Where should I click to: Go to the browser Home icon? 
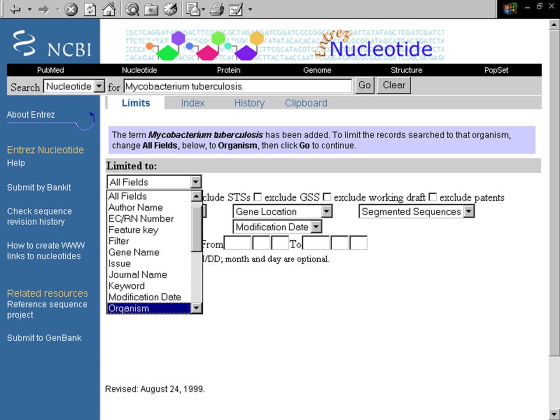108,9
